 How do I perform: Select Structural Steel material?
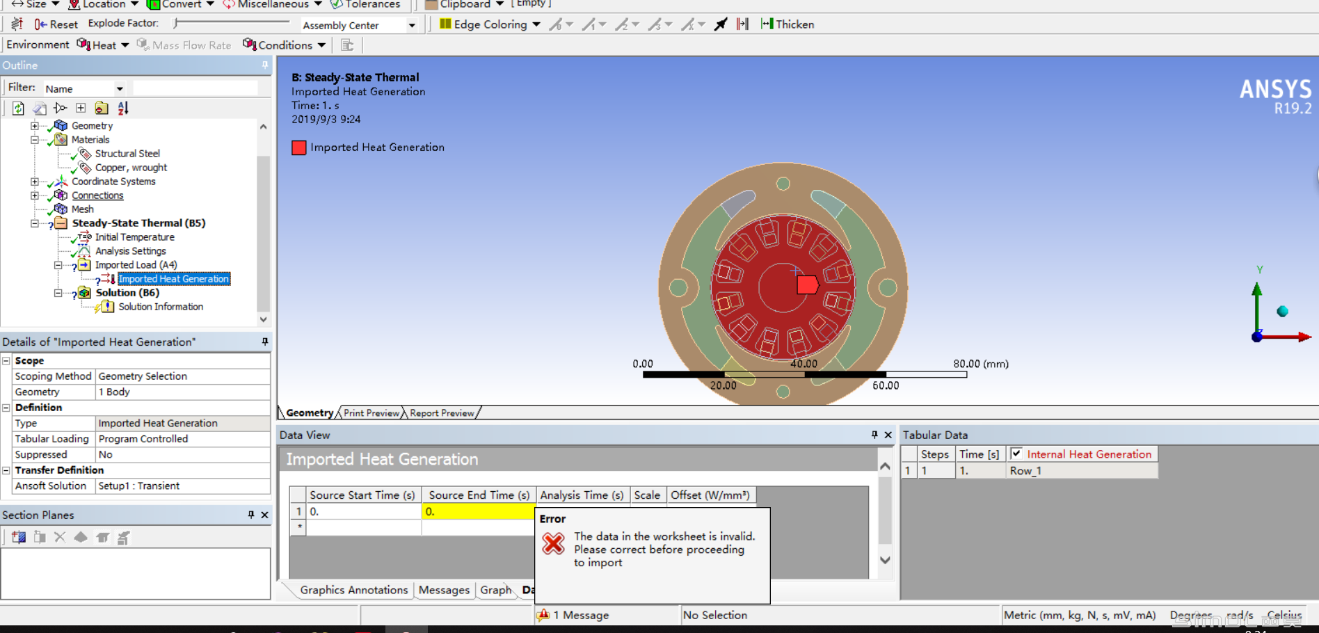pyautogui.click(x=127, y=154)
